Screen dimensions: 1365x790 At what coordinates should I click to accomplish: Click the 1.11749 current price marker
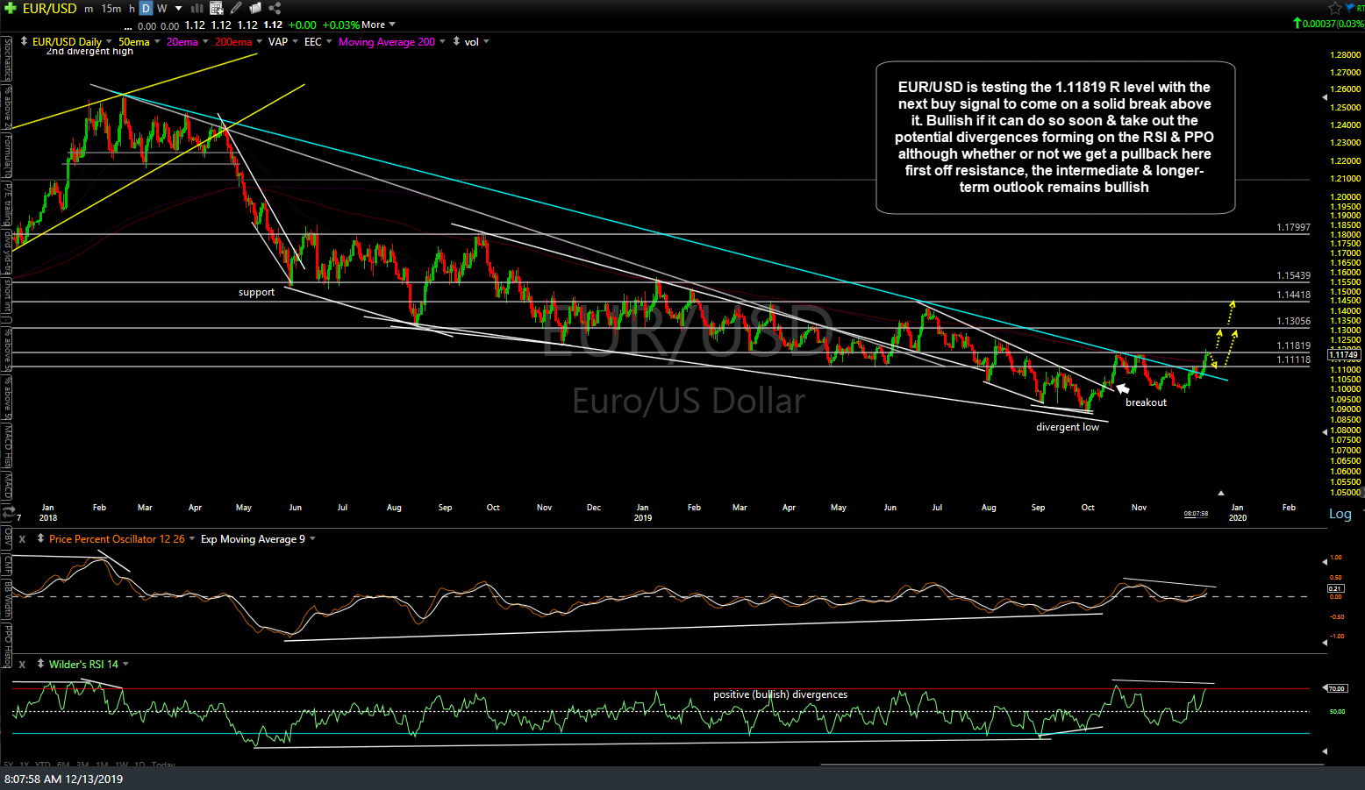pyautogui.click(x=1343, y=355)
